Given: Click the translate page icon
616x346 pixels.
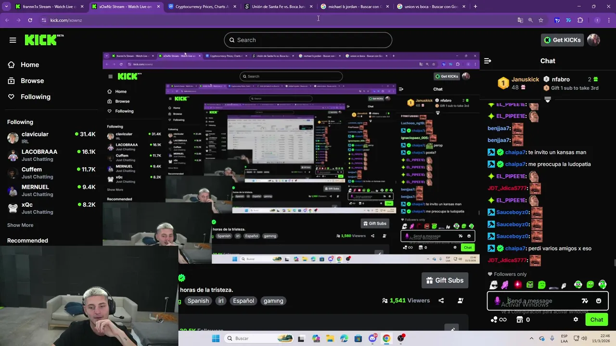Looking at the screenshot, I should point(520,20).
